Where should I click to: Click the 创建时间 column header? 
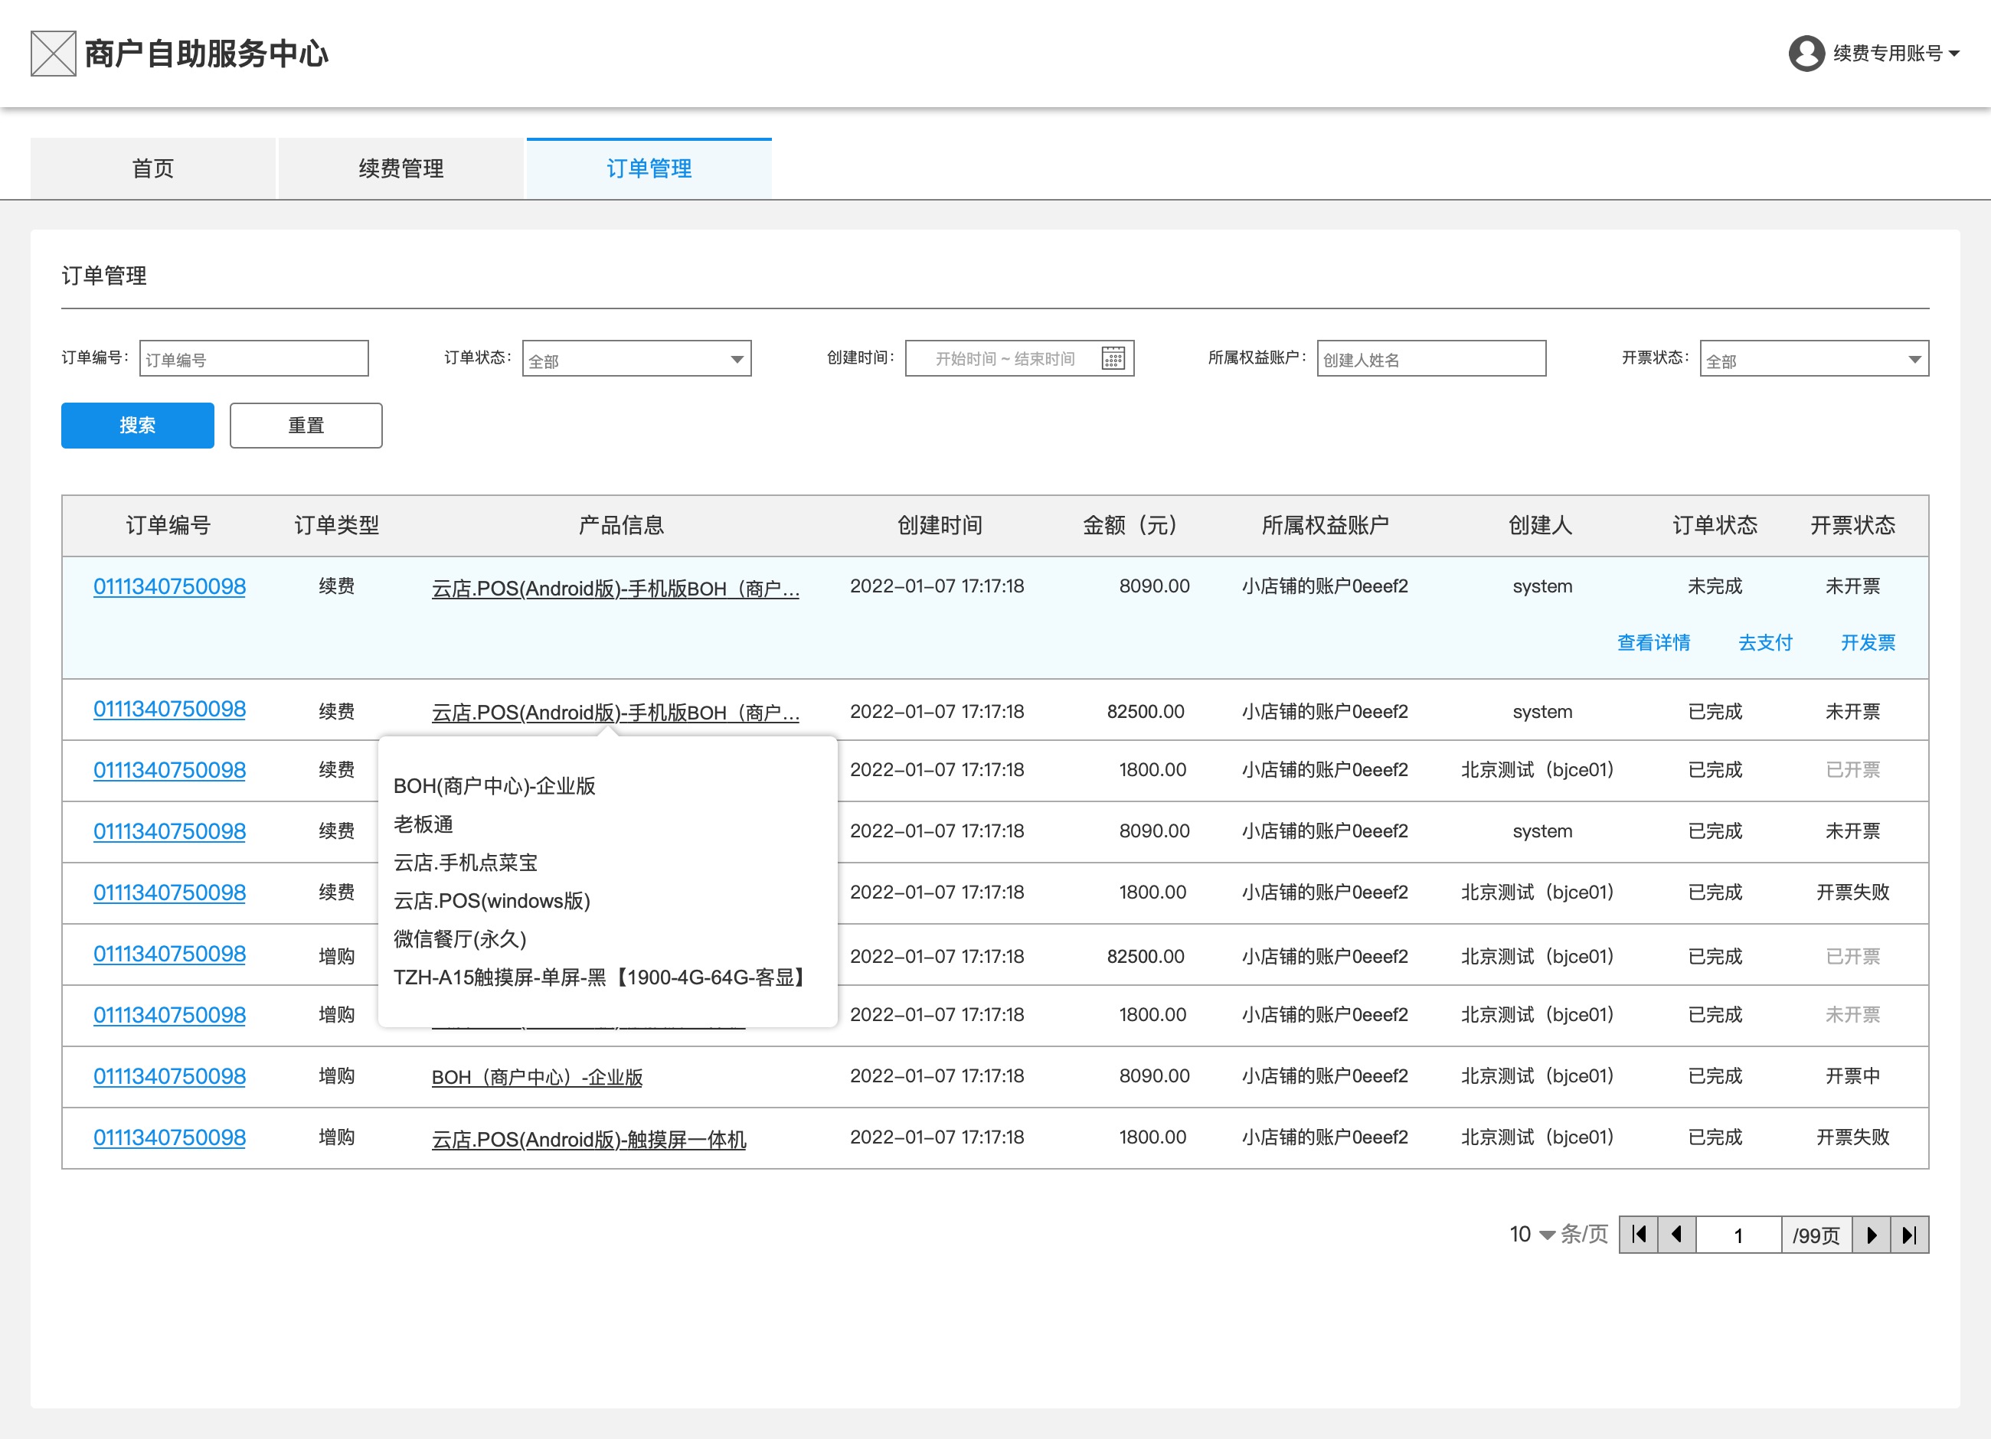940,525
